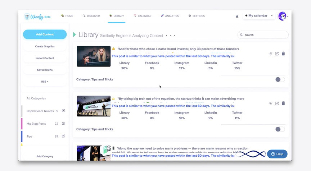Open Saved Drafts

(45, 70)
